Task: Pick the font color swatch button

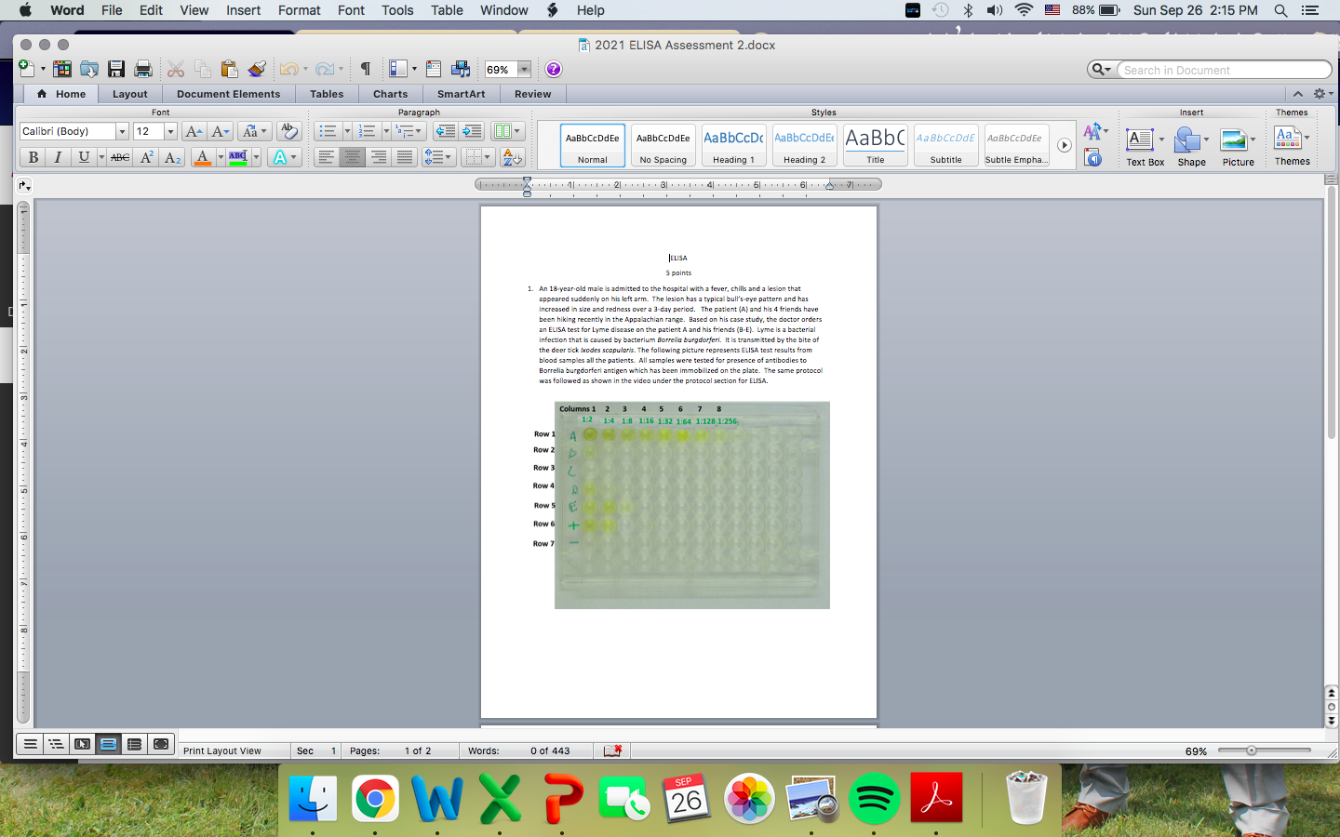Action: [202, 157]
